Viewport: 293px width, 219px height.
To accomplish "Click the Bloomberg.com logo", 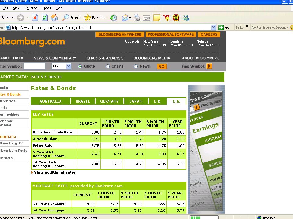I will [x=32, y=42].
